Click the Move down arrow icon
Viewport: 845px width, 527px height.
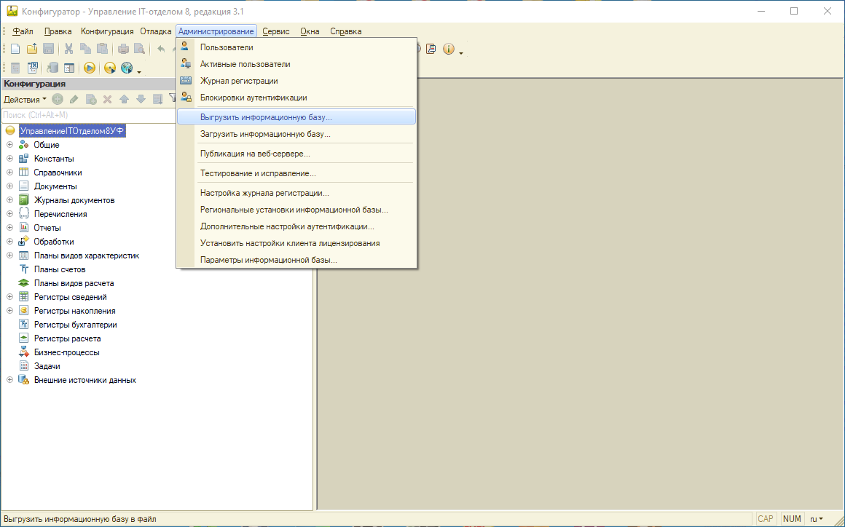pyautogui.click(x=141, y=99)
